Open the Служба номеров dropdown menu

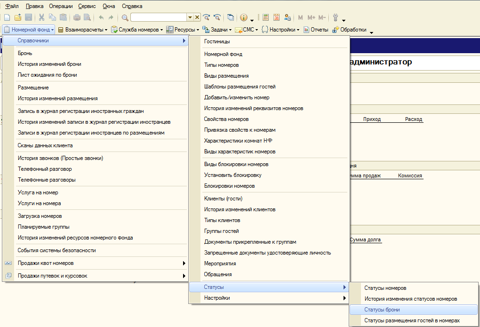tap(137, 30)
